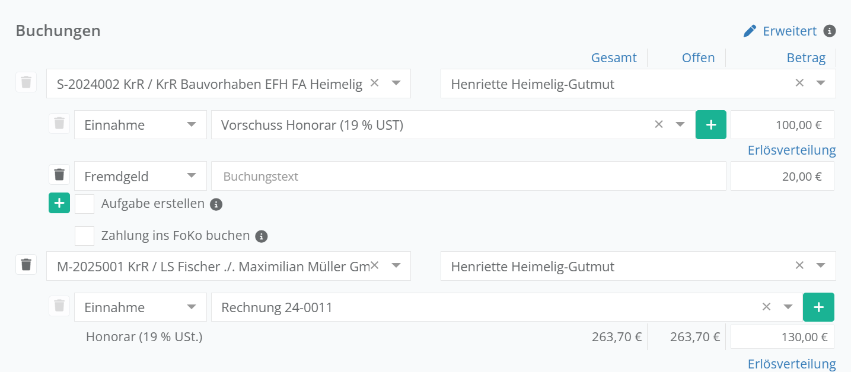
Task: Open the first Henriette Heimelig-Gutmut dropdown
Action: [821, 84]
